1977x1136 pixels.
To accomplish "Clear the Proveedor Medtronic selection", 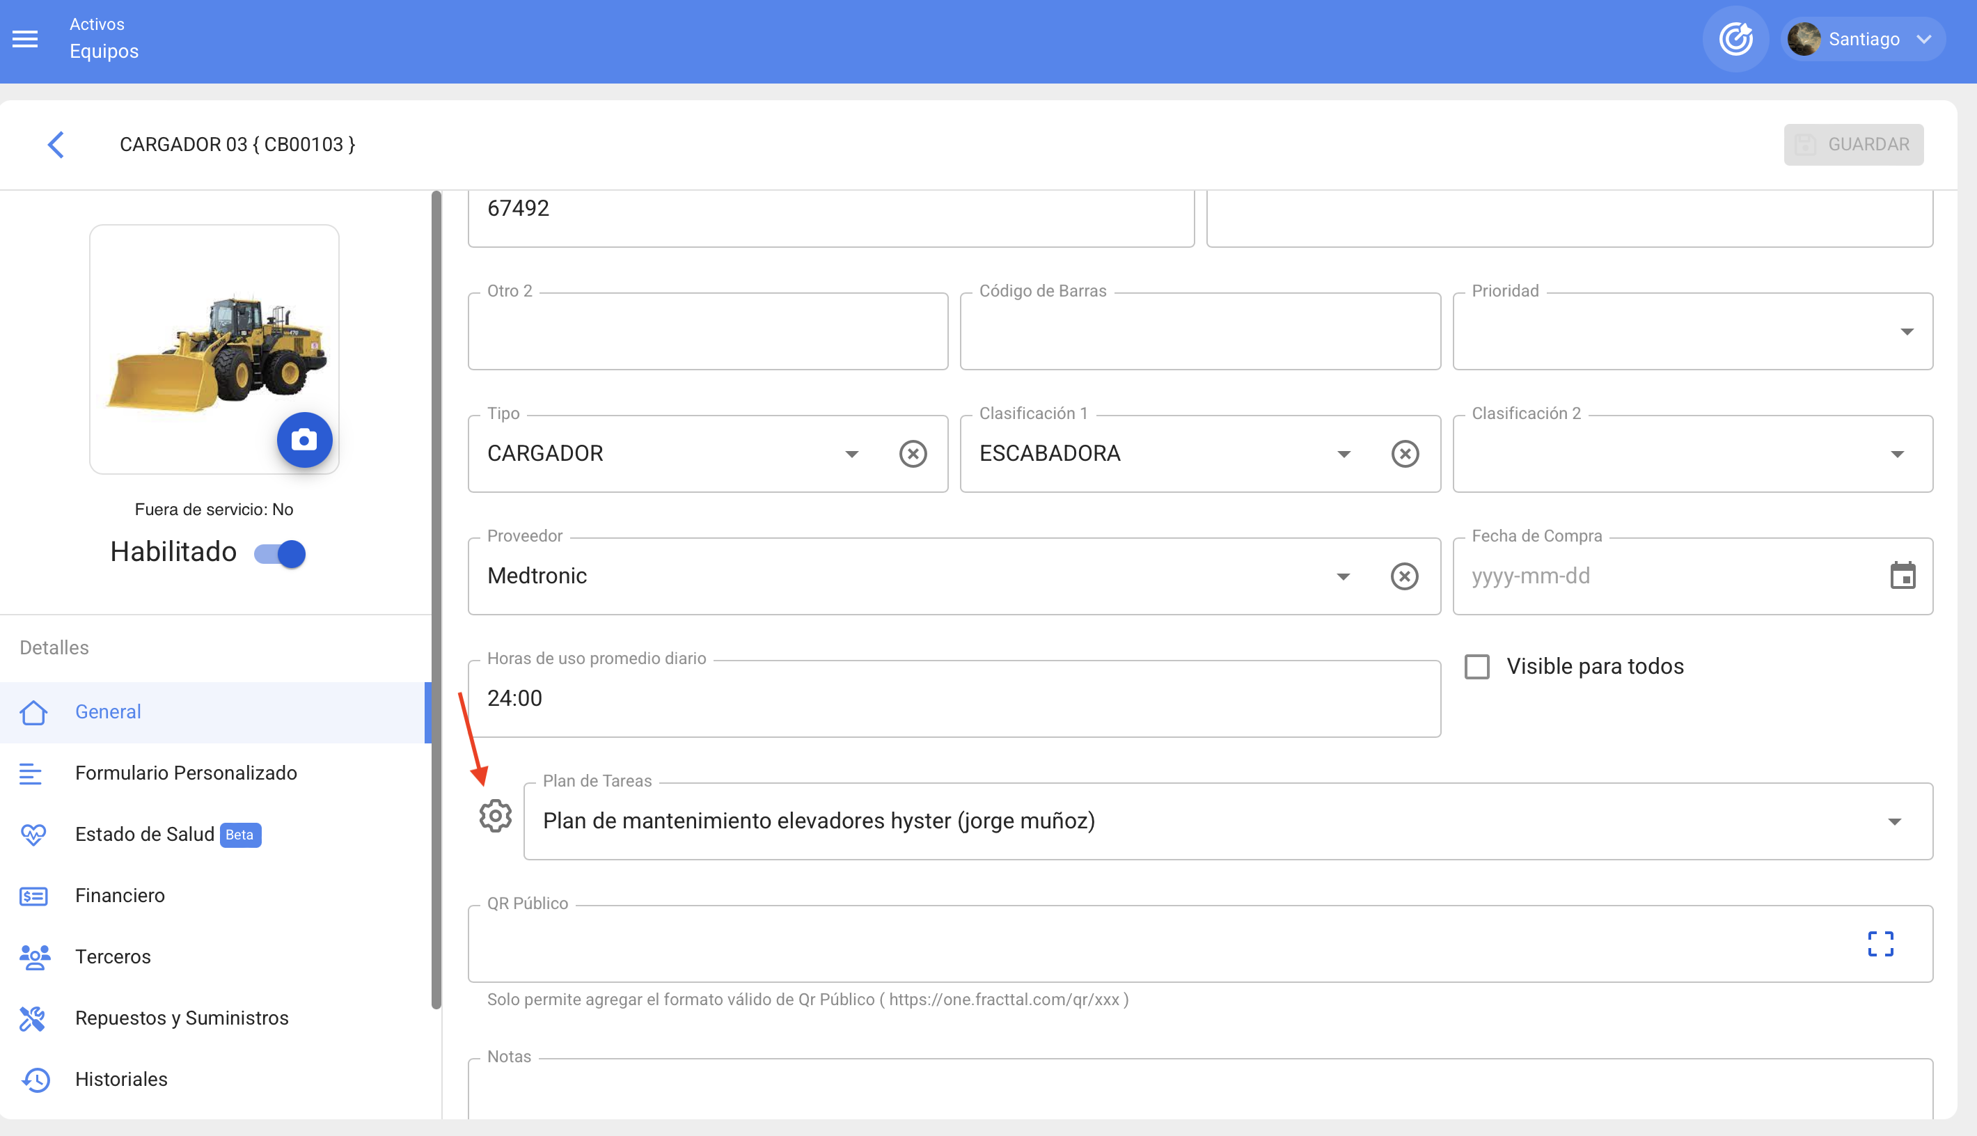I will pyautogui.click(x=1403, y=576).
